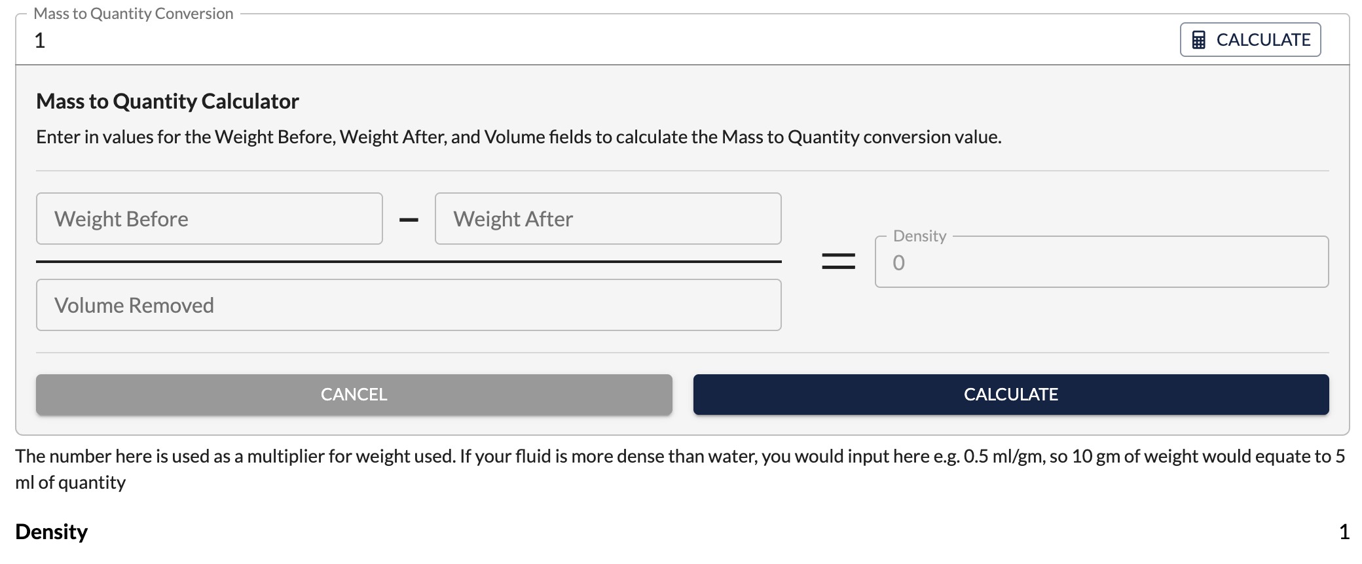Click the Mass to Quantity Calculator heading
Screen dimensions: 1362x564
[168, 101]
